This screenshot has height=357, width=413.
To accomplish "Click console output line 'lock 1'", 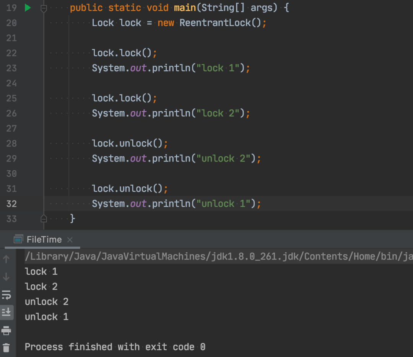I will tap(41, 271).
